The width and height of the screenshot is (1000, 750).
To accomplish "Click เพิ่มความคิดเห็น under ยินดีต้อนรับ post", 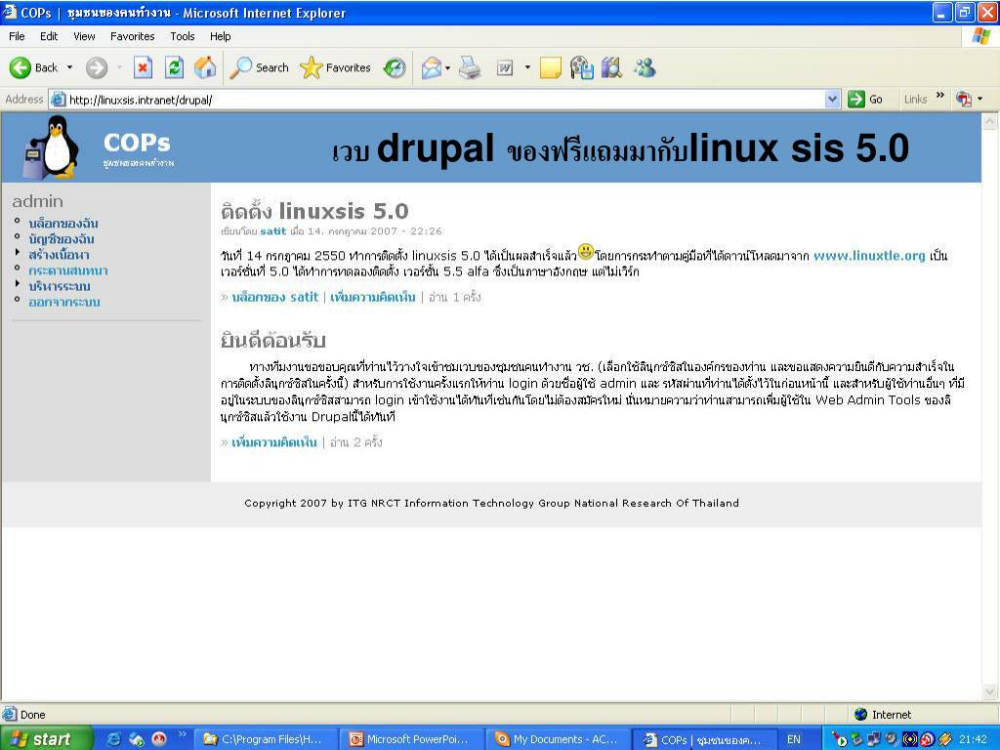I will (x=274, y=442).
